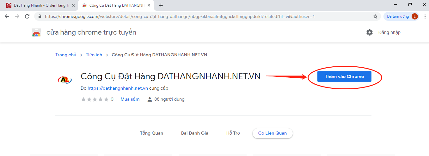This screenshot has height=156, width=429.
Task: Click the browser forward arrow
Action: 17,16
